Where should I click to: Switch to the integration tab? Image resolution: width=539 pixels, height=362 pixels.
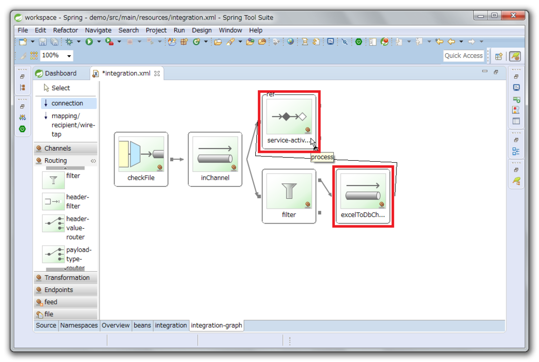171,326
